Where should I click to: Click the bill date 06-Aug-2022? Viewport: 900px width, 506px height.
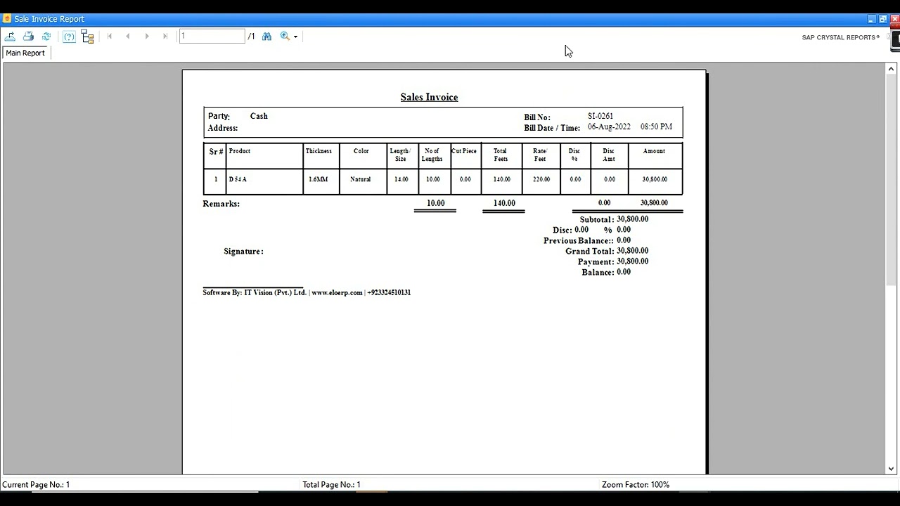pos(609,126)
